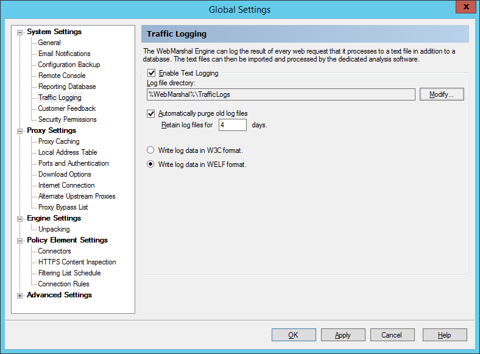Select Remote Console in tree
Image resolution: width=480 pixels, height=354 pixels.
tap(62, 76)
